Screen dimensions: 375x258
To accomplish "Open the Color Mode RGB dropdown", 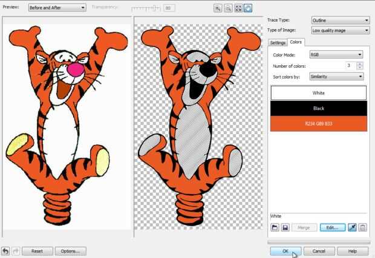I will 336,54.
